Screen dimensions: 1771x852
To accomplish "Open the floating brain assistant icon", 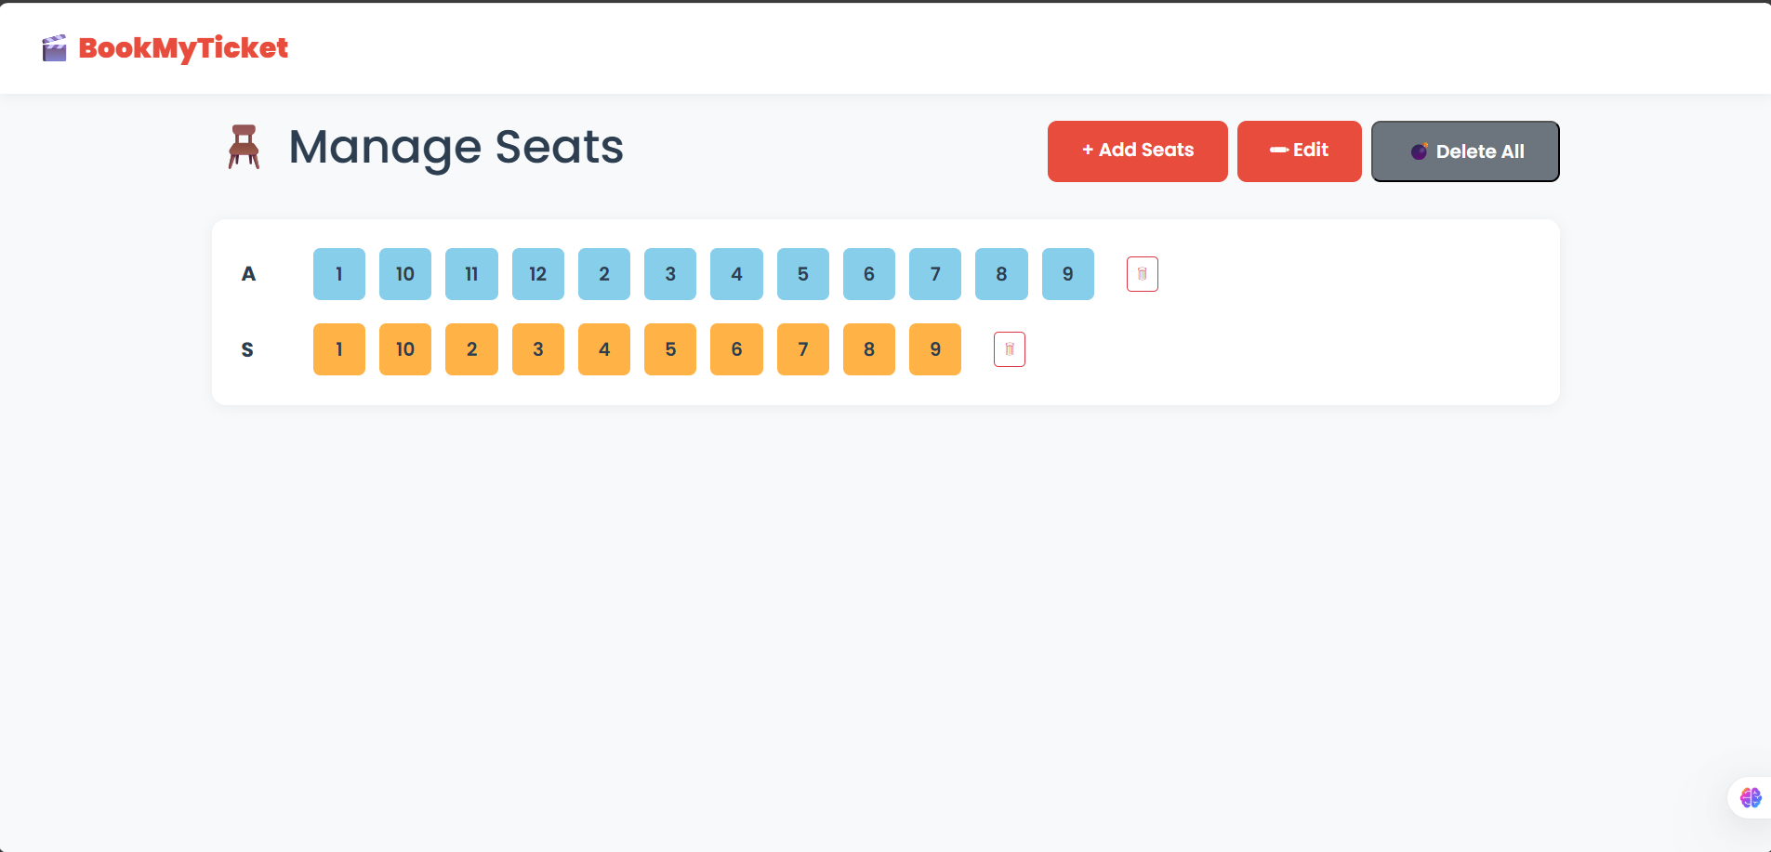I will (x=1750, y=797).
